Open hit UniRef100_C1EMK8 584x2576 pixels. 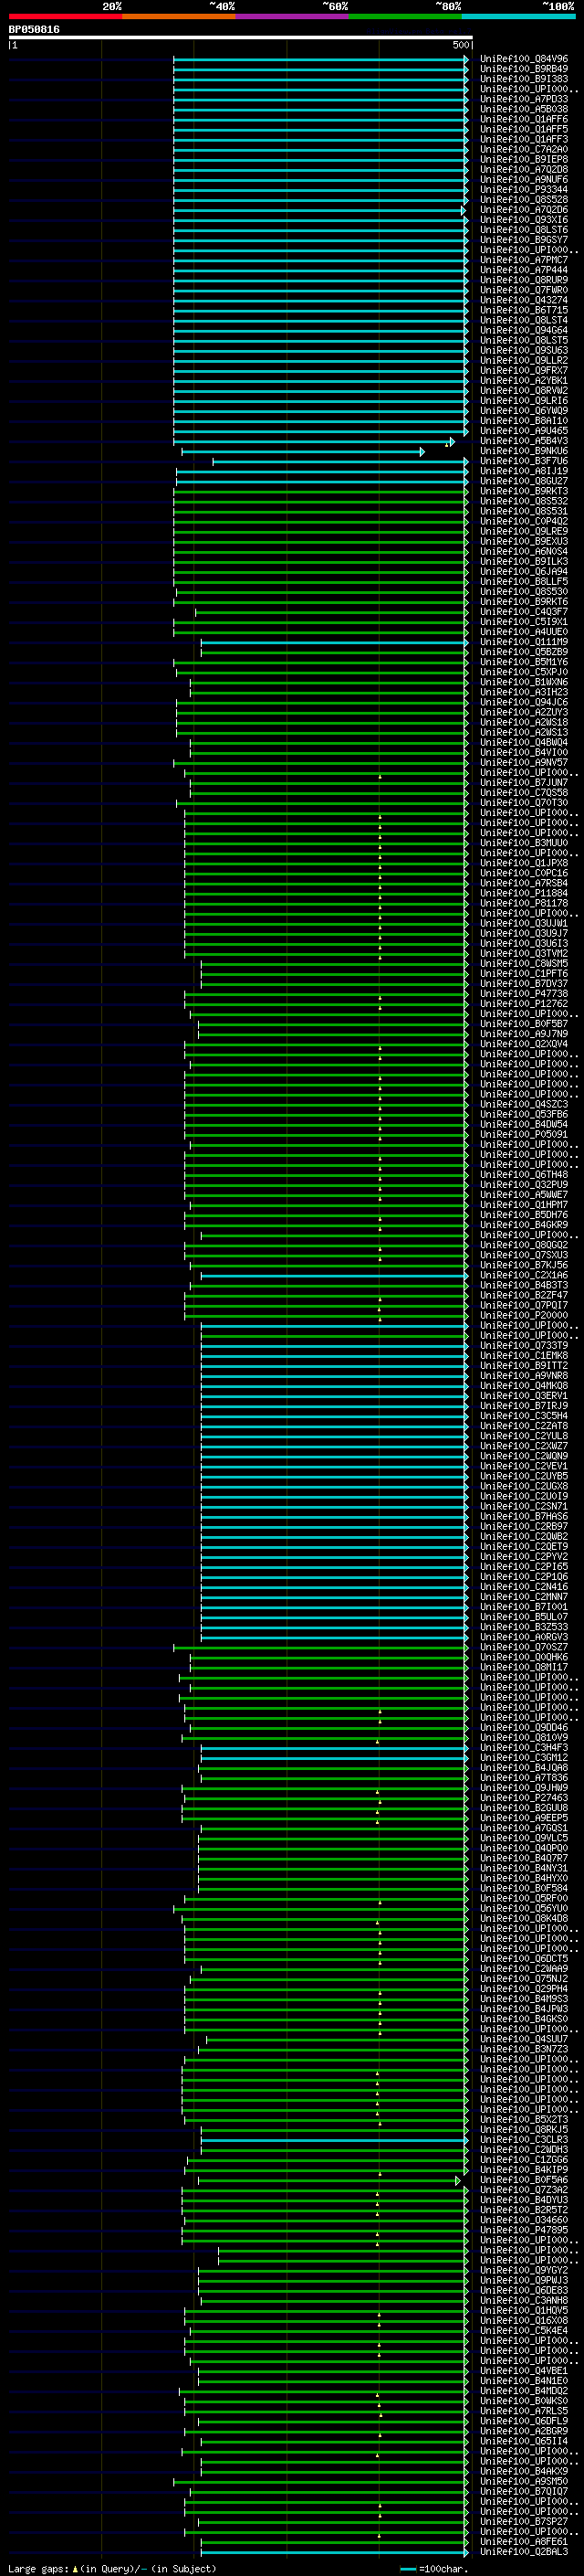pos(524,1356)
